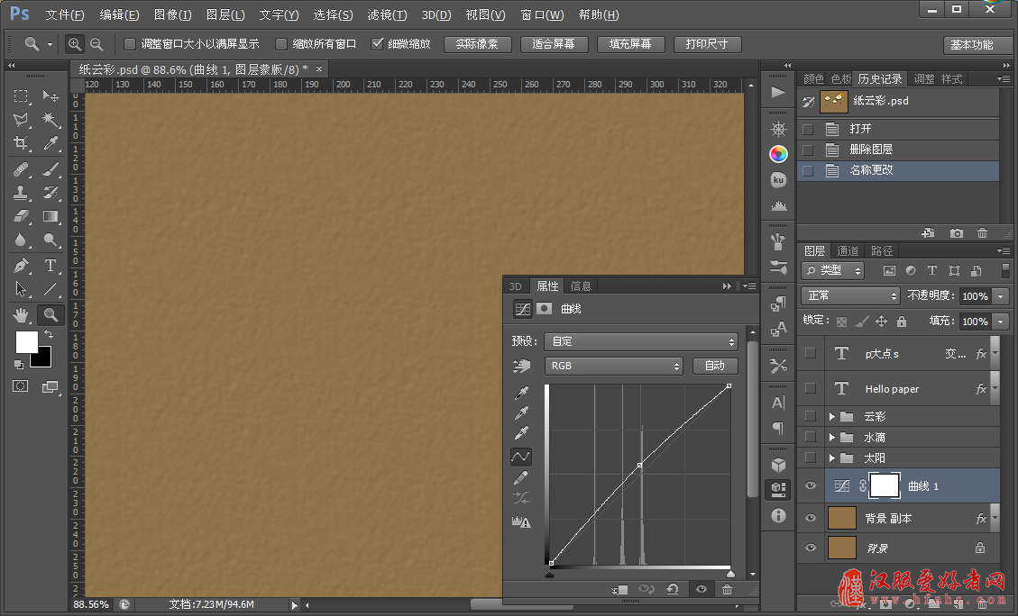Select the Magic Wand tool

pos(50,120)
